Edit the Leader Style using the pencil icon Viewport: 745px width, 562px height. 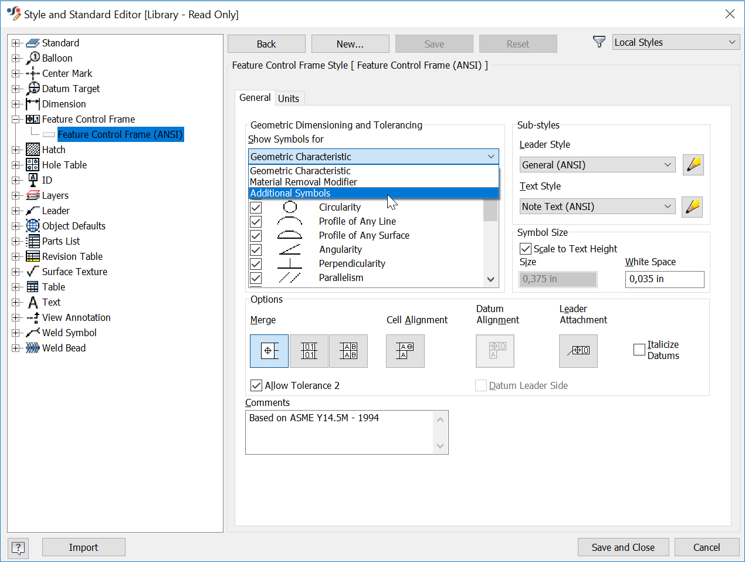pyautogui.click(x=693, y=165)
